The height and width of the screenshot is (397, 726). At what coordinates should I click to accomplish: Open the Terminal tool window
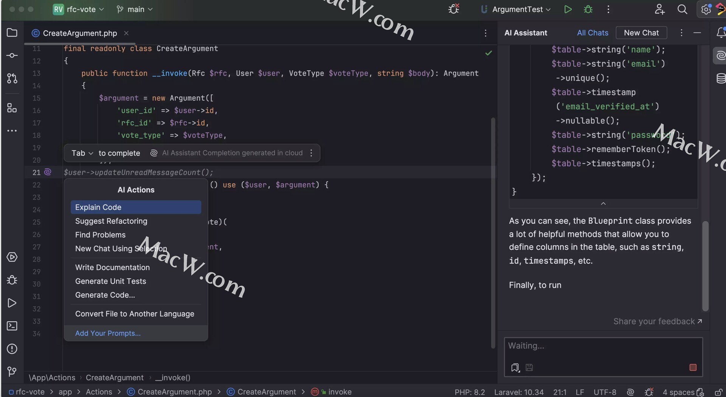[x=12, y=326]
